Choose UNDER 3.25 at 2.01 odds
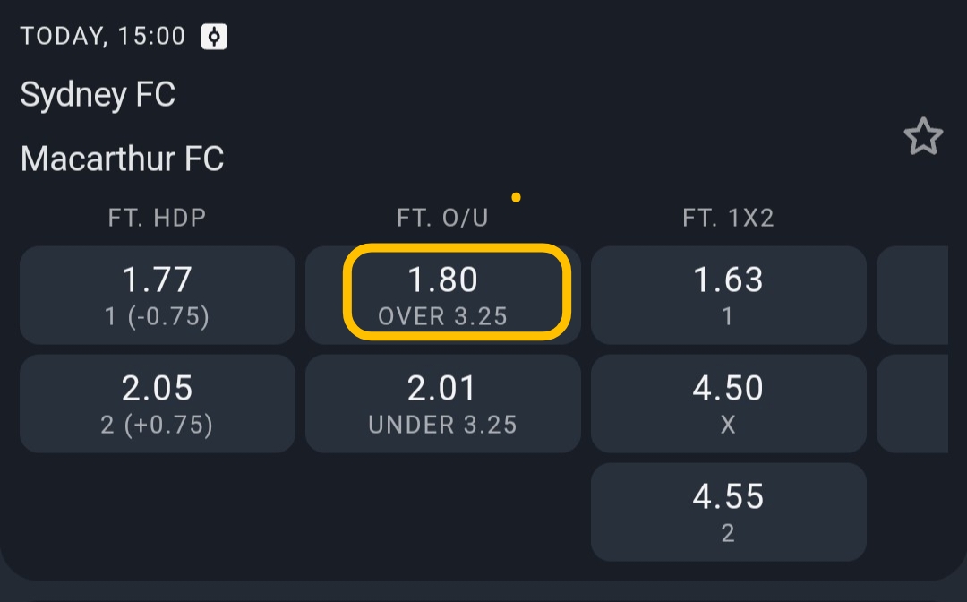 point(443,403)
